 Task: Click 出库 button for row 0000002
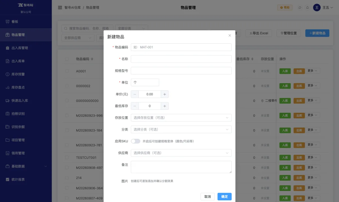click(299, 86)
